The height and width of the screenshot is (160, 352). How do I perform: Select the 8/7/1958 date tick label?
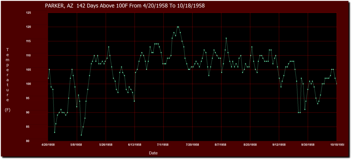tap(221, 145)
